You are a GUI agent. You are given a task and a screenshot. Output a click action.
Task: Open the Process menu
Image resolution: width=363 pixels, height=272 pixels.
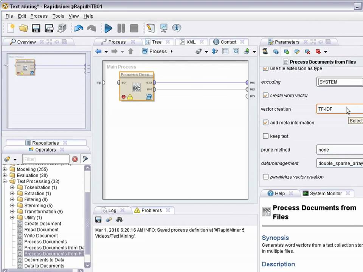[x=39, y=16]
